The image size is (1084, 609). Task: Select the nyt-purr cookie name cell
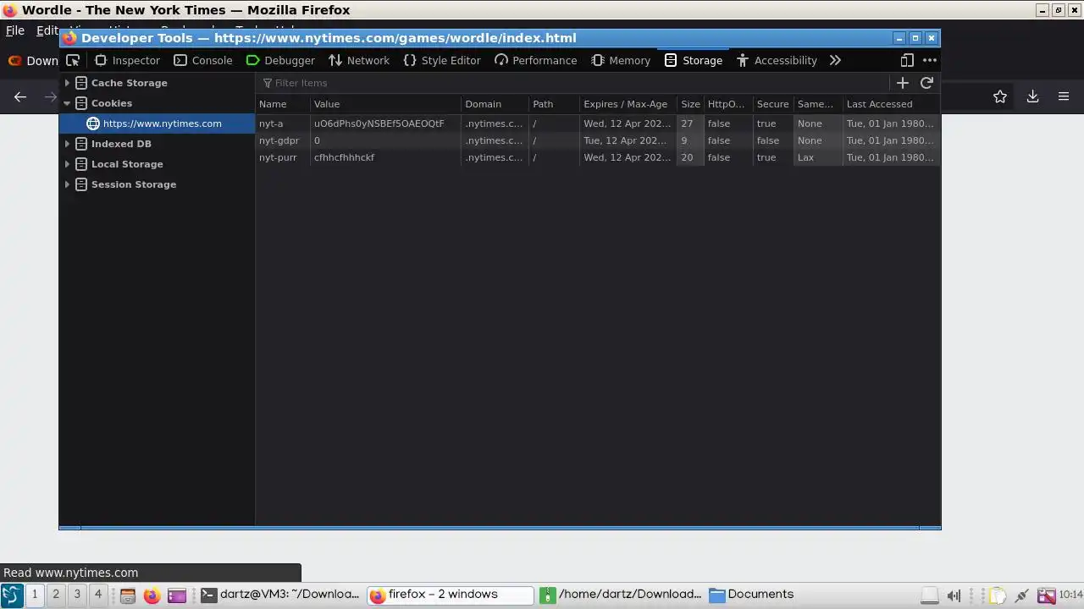(x=283, y=157)
